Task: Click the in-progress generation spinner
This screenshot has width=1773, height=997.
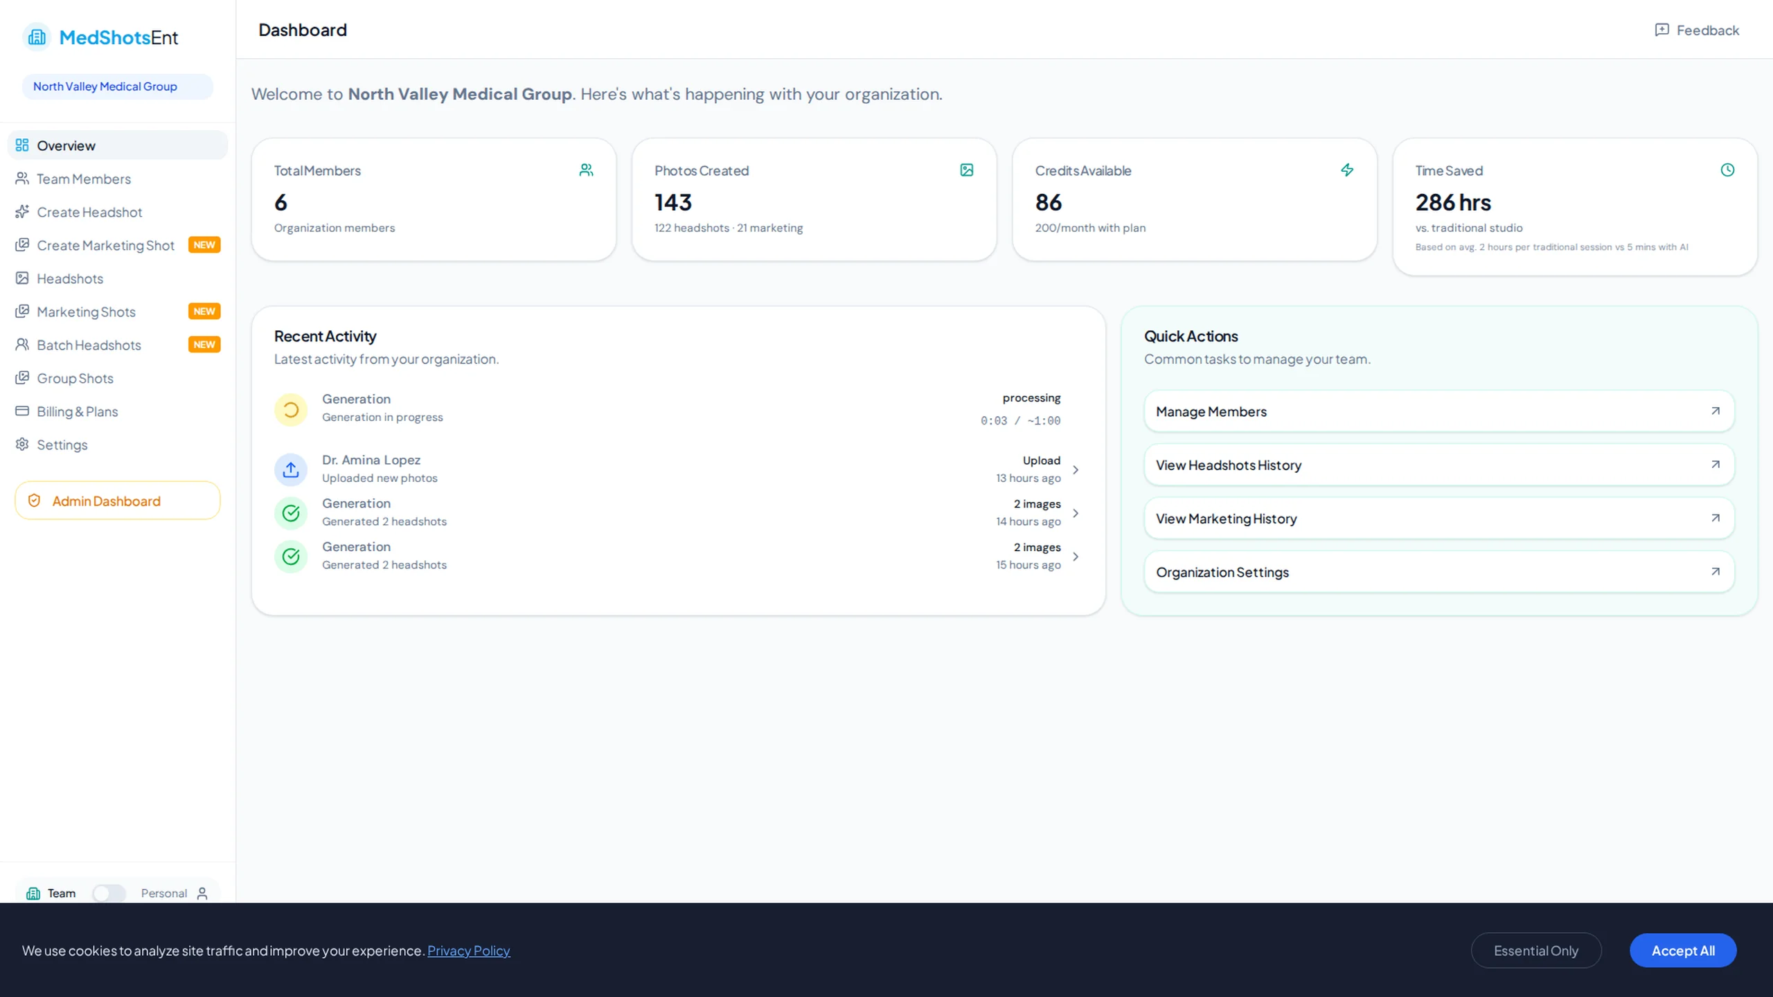Action: pyautogui.click(x=291, y=409)
